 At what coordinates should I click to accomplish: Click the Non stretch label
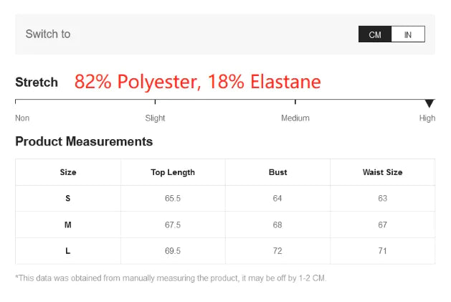tap(22, 118)
